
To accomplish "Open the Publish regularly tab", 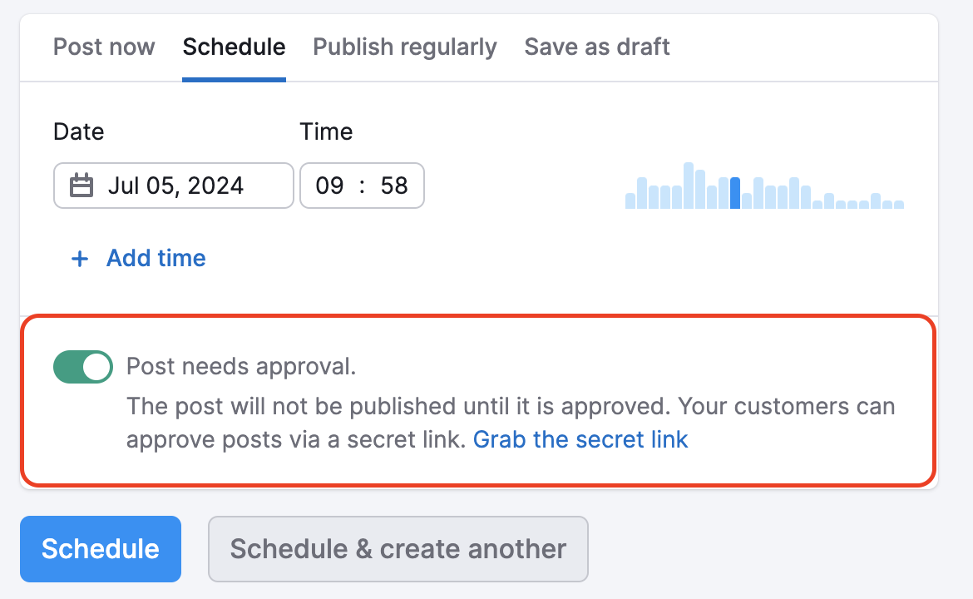I will 404,47.
